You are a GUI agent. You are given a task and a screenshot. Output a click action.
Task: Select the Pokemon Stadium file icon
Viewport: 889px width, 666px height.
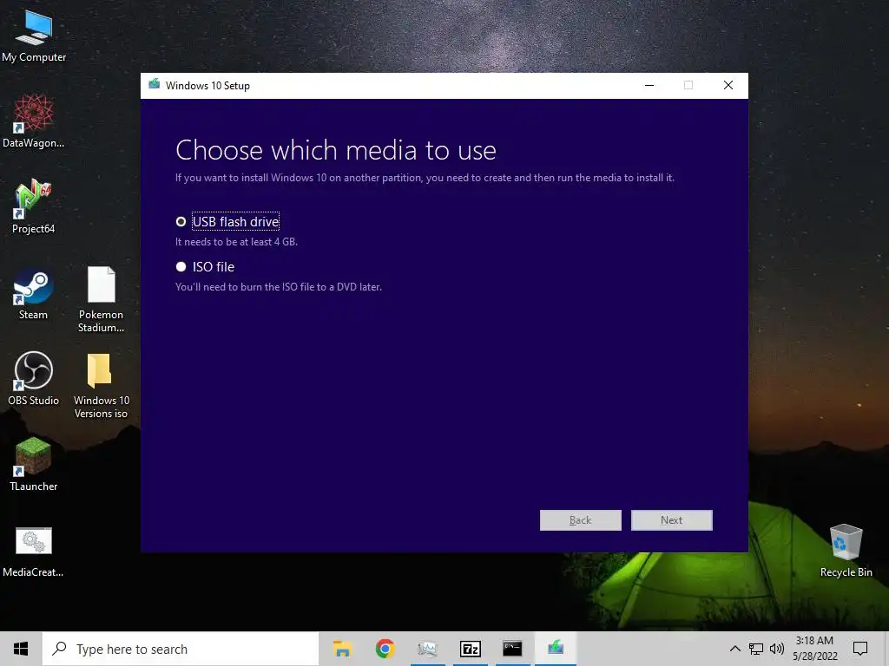coord(101,299)
